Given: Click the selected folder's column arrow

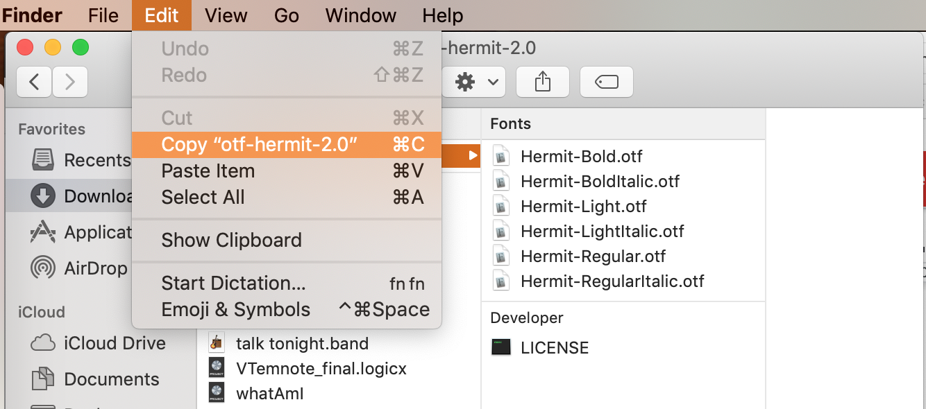Looking at the screenshot, I should tap(473, 155).
